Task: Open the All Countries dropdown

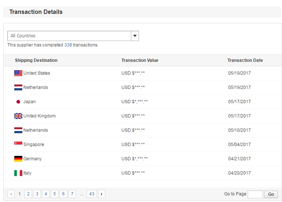Action: pos(69,36)
